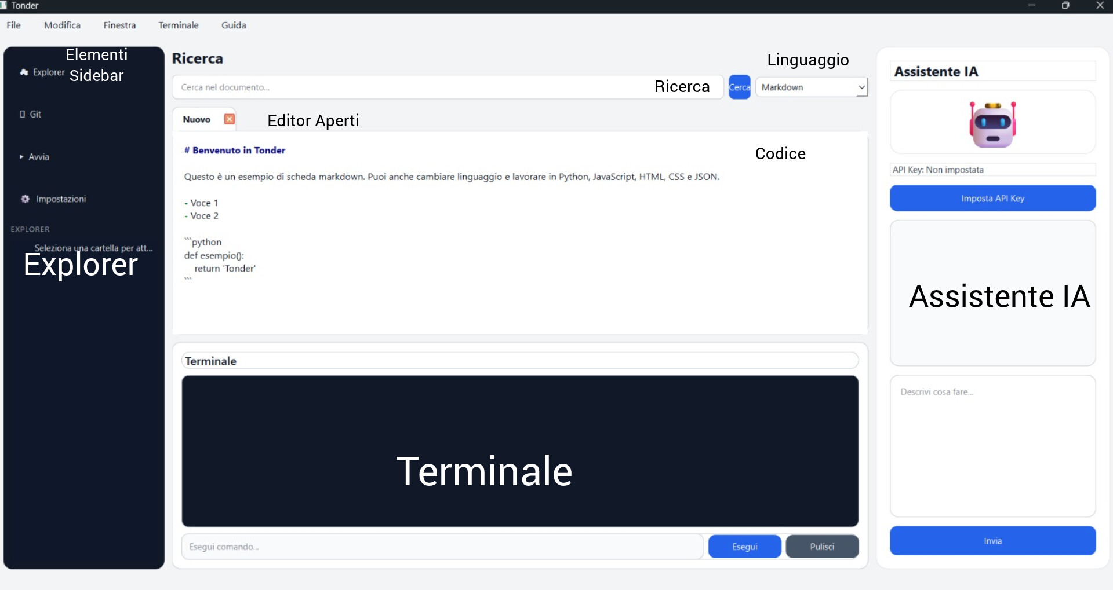
Task: Send the assistant prompt with Invia
Action: pyautogui.click(x=992, y=541)
